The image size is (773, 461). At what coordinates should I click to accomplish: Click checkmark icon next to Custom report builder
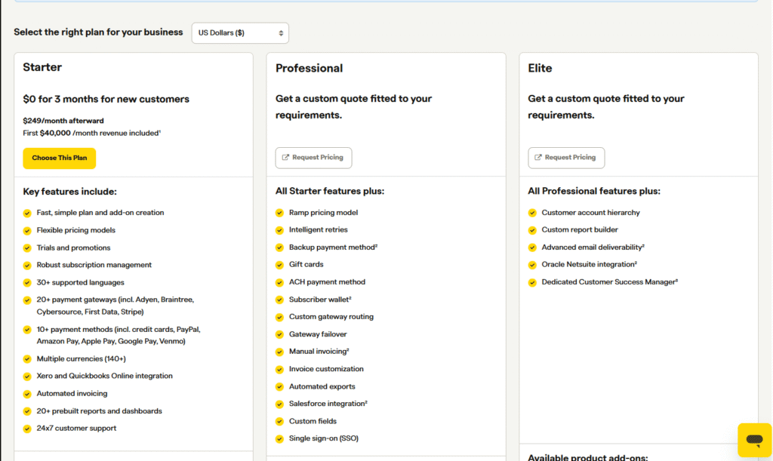click(x=533, y=230)
